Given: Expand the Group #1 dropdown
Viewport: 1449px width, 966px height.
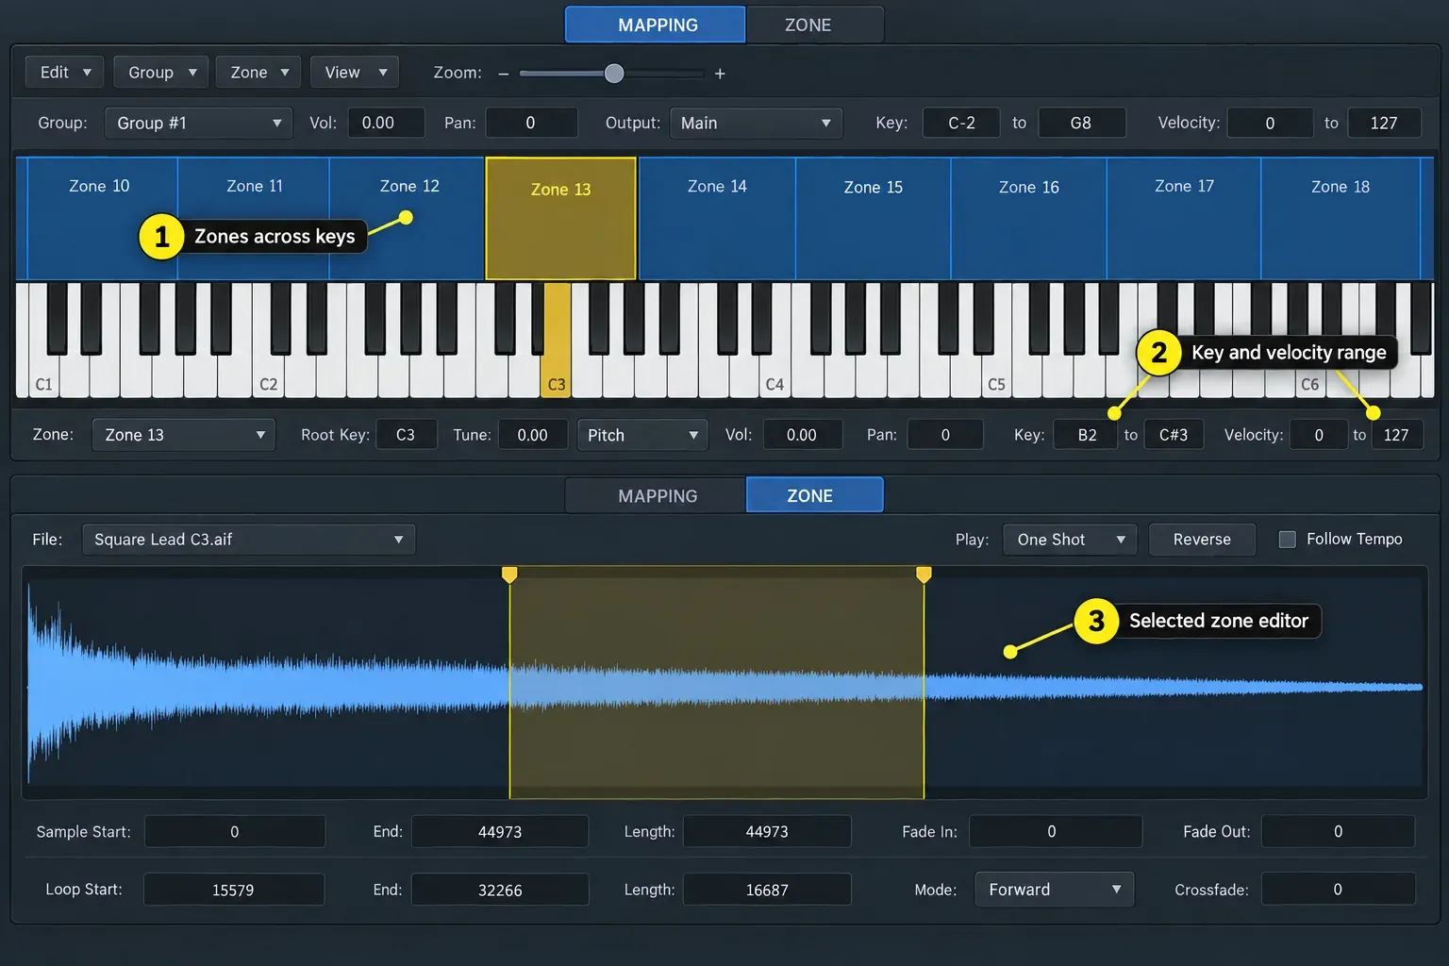Looking at the screenshot, I should 197,123.
